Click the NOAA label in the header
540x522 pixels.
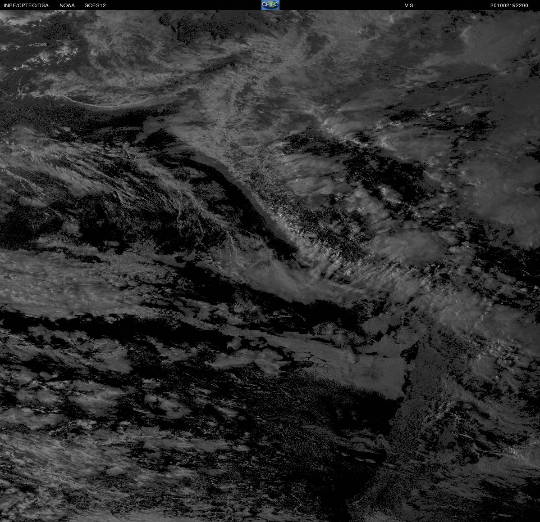coord(67,5)
